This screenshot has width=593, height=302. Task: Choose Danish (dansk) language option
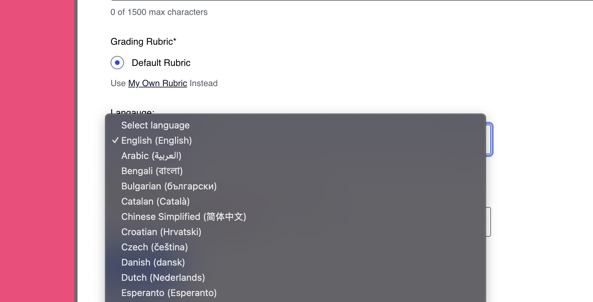[153, 262]
